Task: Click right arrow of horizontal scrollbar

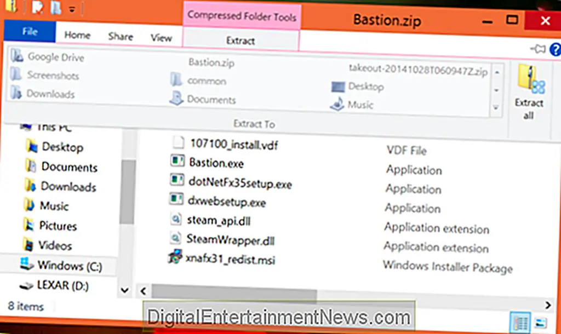Action: (x=548, y=304)
